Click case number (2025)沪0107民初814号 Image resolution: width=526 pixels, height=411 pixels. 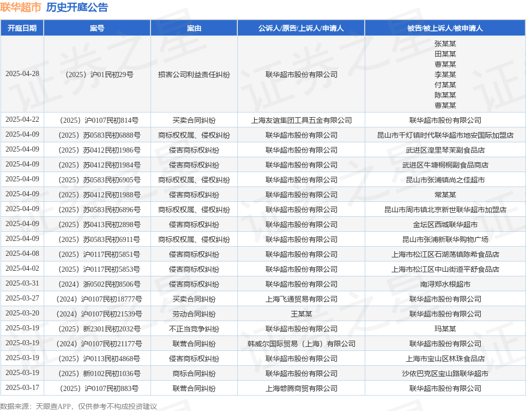point(97,120)
